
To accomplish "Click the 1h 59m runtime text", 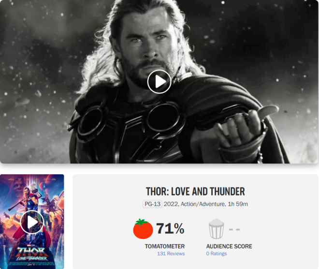I will pos(238,204).
